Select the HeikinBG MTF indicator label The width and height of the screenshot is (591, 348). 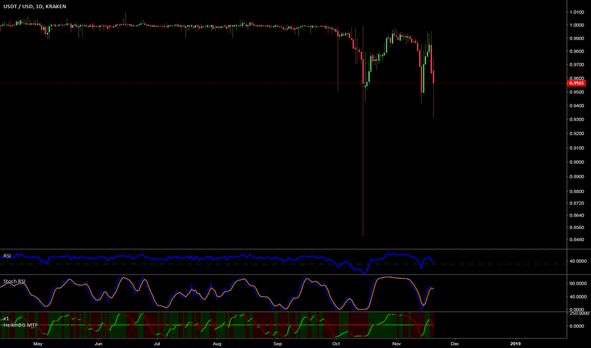point(21,325)
